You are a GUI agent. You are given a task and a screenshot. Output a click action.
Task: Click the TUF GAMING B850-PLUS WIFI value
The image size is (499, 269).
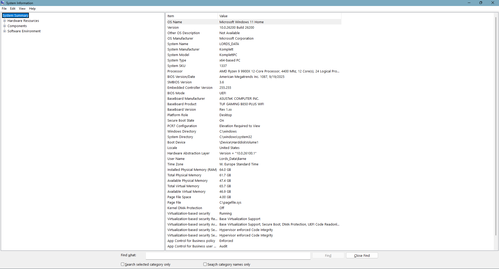[x=242, y=104]
